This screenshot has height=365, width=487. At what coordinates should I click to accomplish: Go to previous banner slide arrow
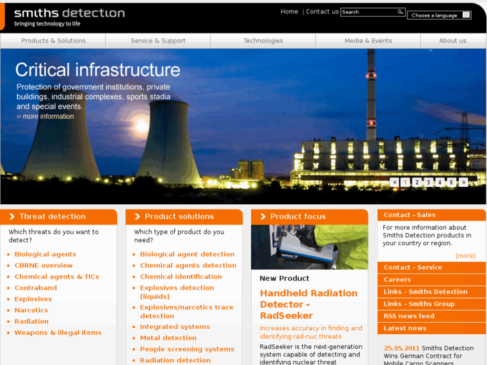394,182
